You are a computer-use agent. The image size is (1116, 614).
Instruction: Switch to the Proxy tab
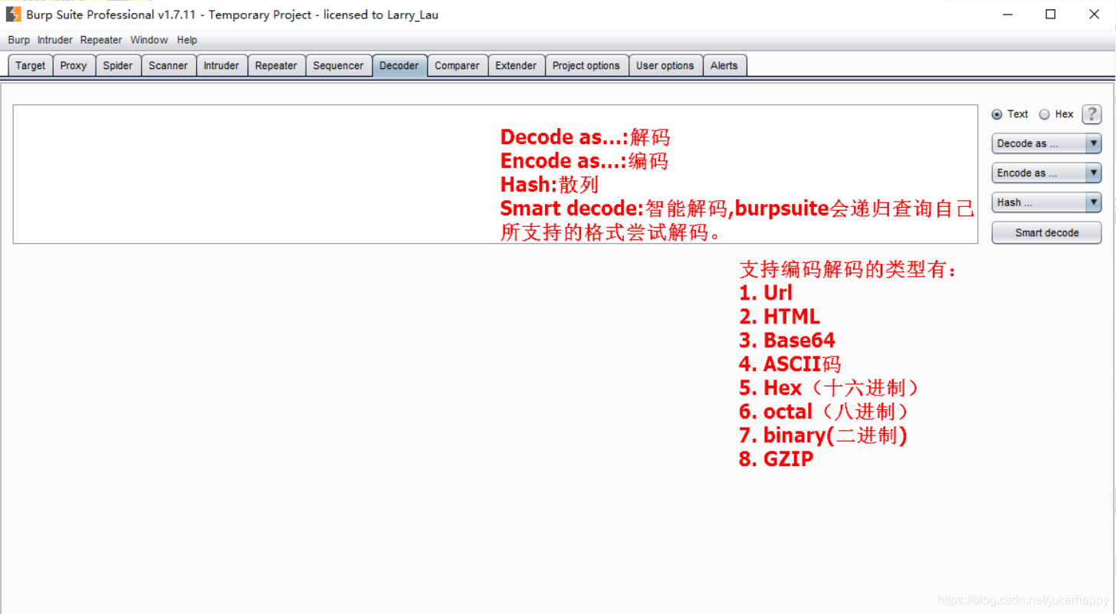(x=74, y=66)
